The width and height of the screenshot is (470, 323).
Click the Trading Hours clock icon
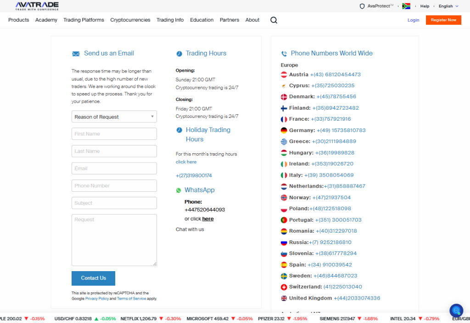pyautogui.click(x=179, y=53)
